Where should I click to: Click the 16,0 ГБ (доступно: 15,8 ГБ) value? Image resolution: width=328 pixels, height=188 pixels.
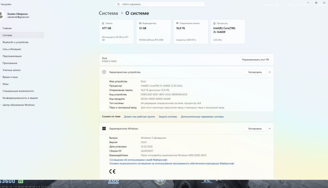click(155, 90)
